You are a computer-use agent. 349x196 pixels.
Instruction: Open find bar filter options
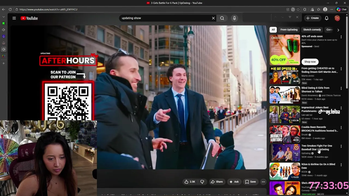tap(290, 17)
